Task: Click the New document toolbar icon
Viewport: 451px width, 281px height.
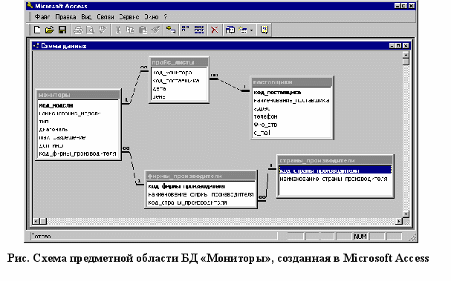Action: (37, 30)
